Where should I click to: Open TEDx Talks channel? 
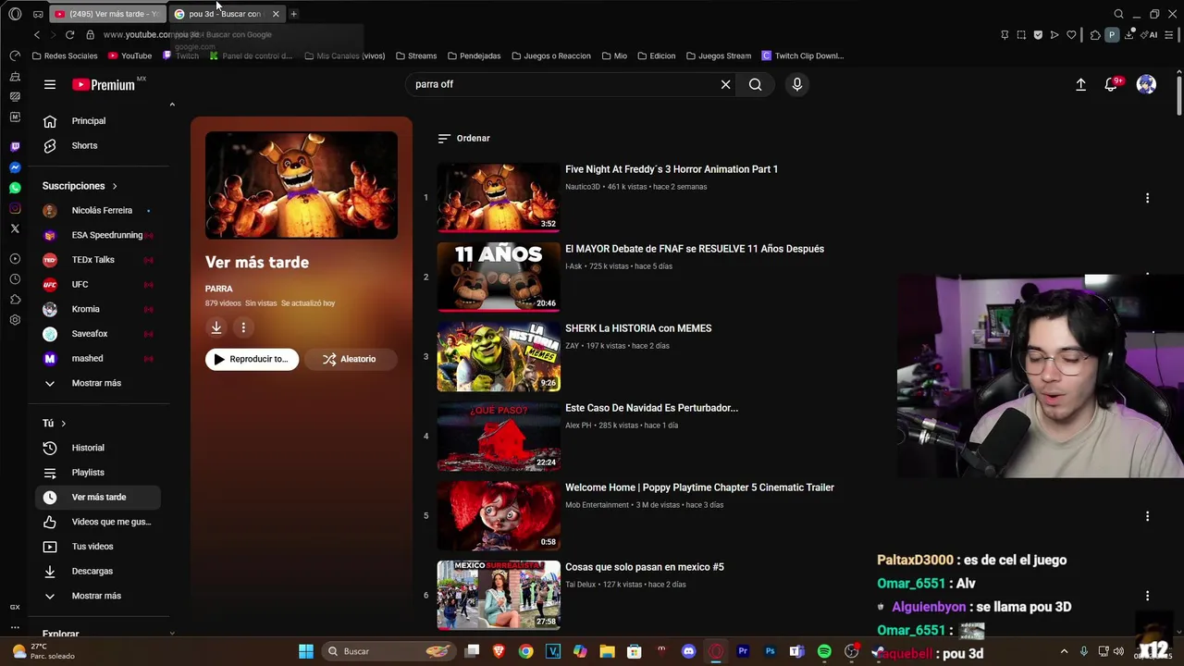tap(98, 260)
